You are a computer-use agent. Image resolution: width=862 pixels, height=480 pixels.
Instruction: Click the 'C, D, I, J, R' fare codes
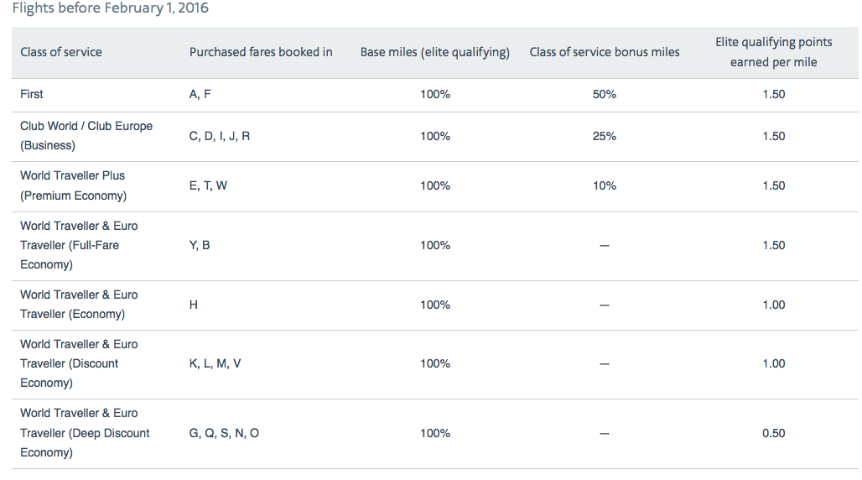pos(220,136)
